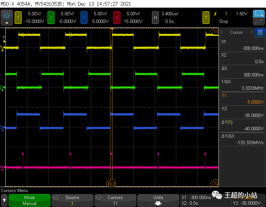Image resolution: width=266 pixels, height=207 pixels.
Task: Select channel 1 yellow badge
Action: [18, 17]
